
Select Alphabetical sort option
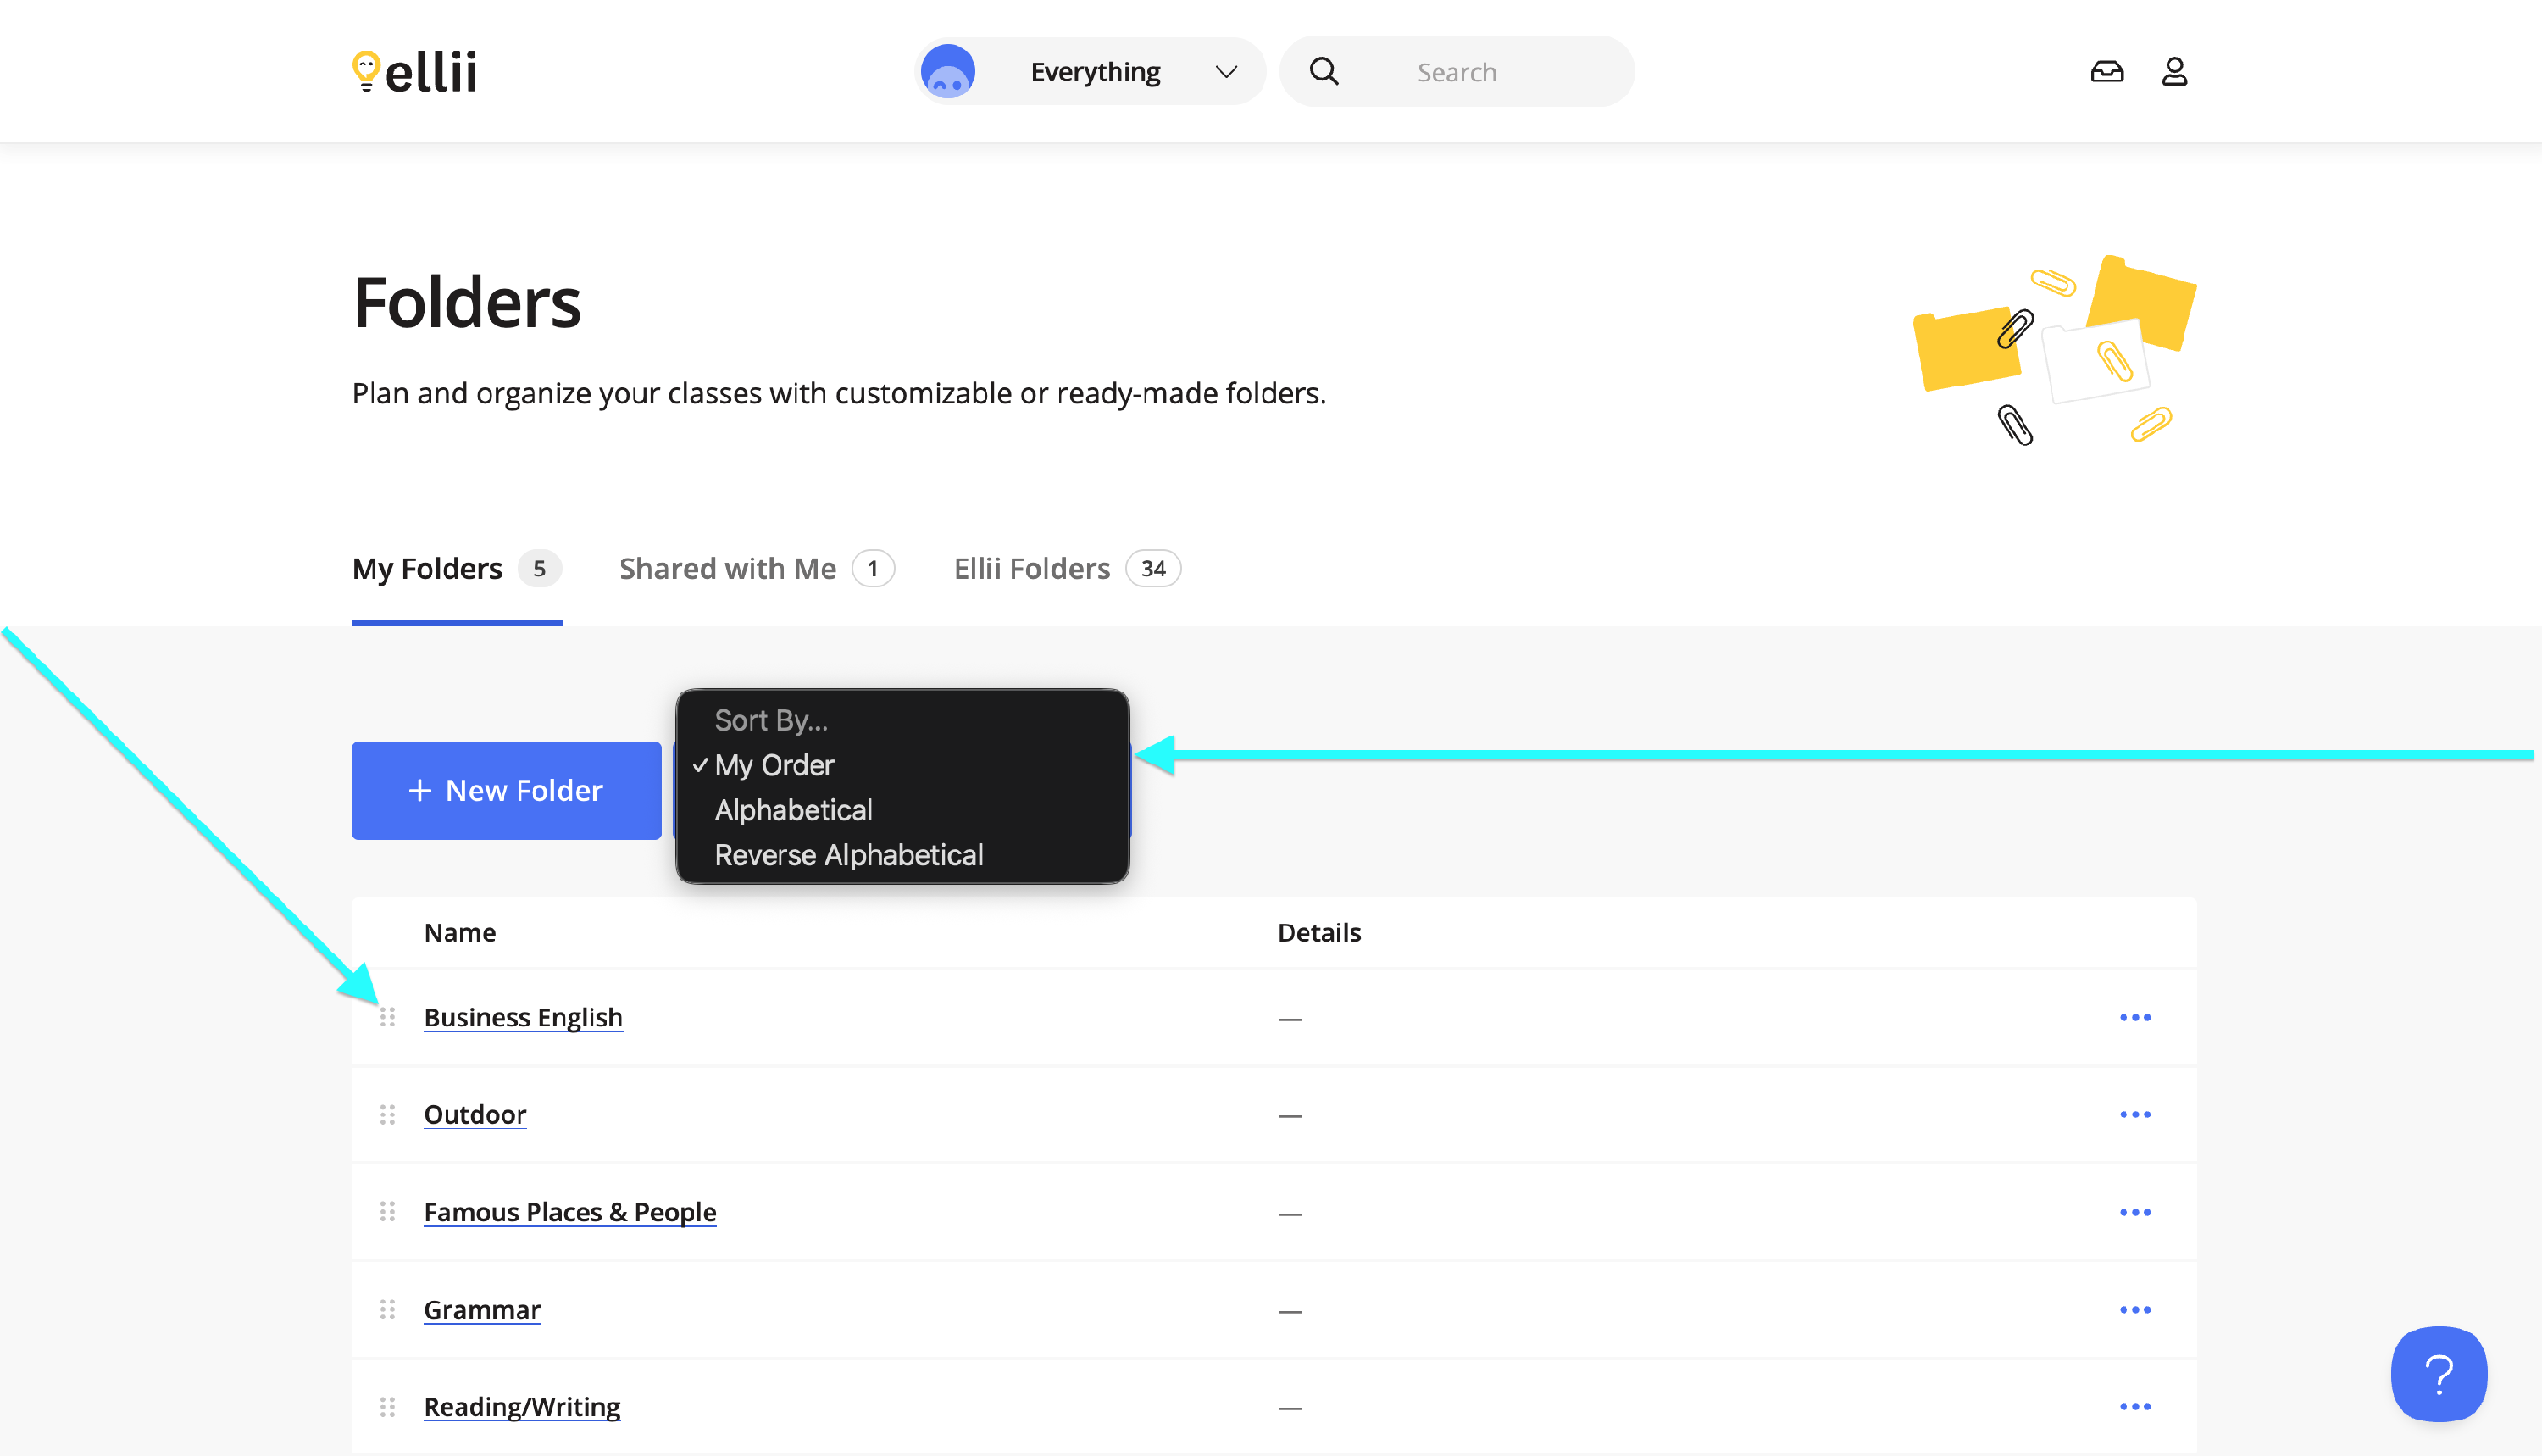coord(793,810)
